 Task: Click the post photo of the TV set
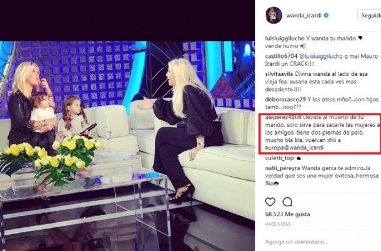[x=127, y=146]
